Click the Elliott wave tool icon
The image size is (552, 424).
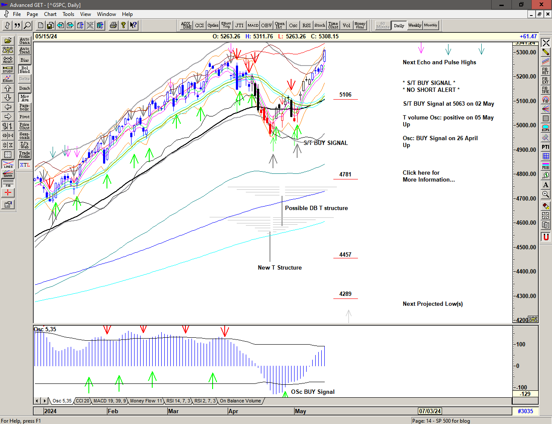click(8, 79)
